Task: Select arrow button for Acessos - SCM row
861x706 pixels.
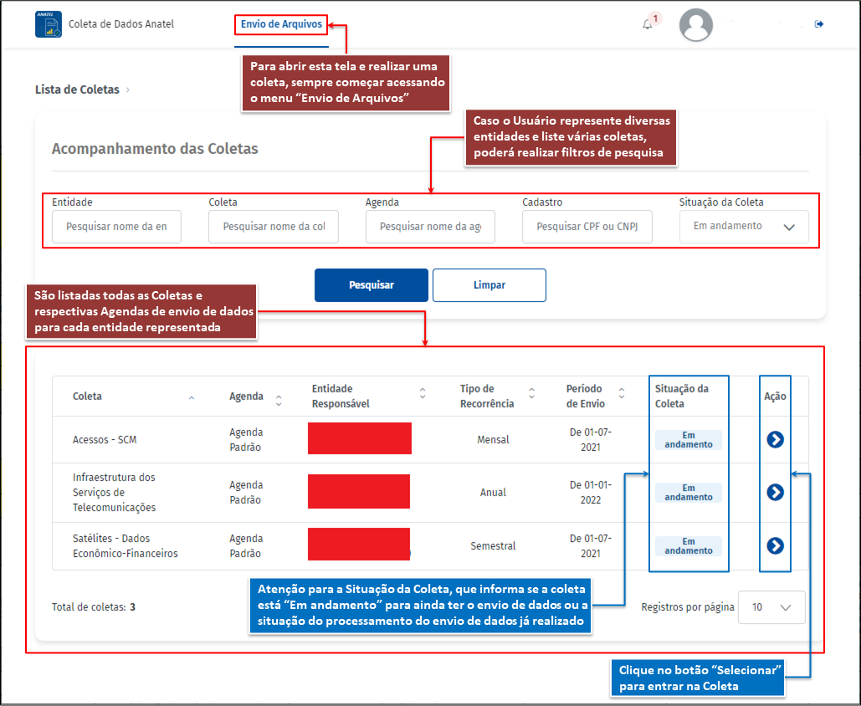Action: (x=775, y=439)
